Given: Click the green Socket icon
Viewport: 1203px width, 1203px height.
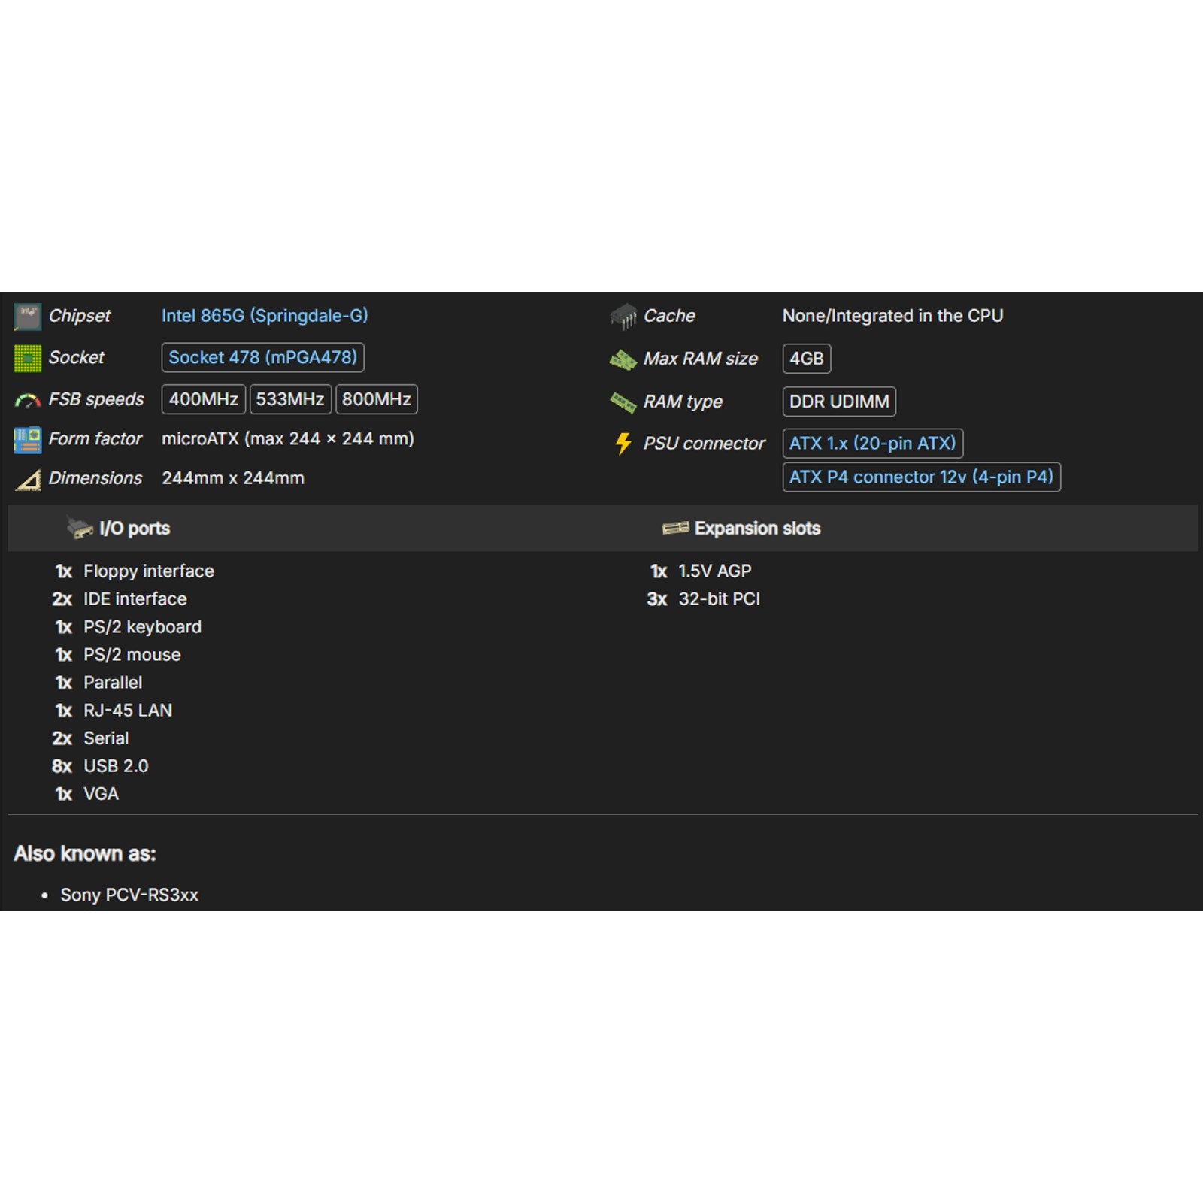Looking at the screenshot, I should (28, 359).
